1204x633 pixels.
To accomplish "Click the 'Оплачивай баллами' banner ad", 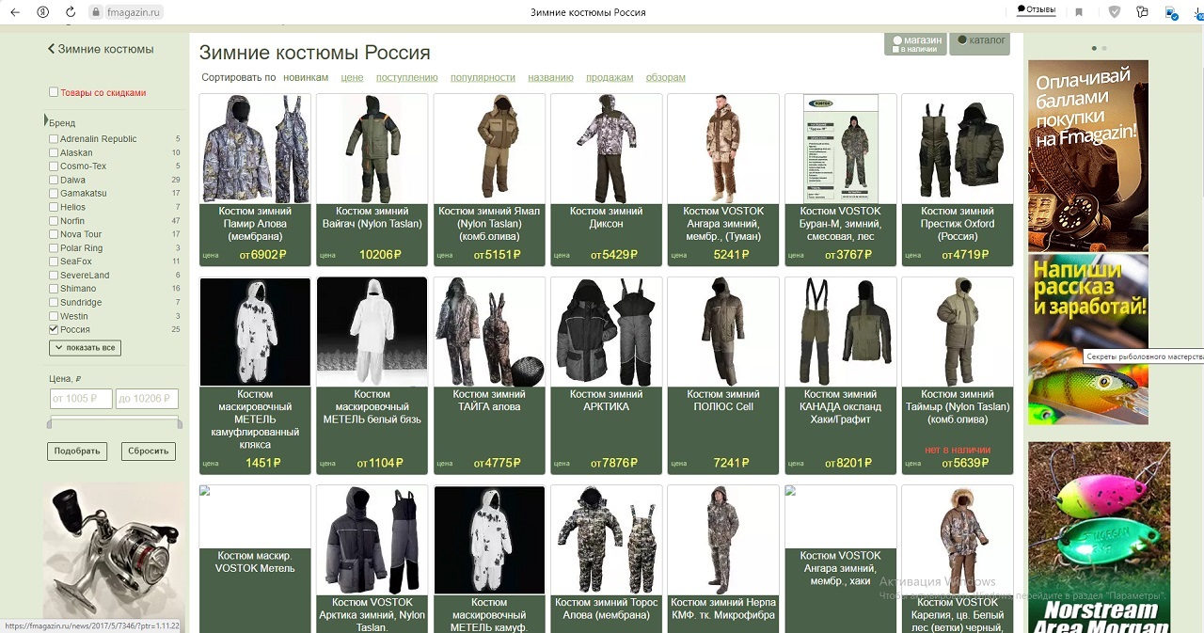I will click(1088, 155).
